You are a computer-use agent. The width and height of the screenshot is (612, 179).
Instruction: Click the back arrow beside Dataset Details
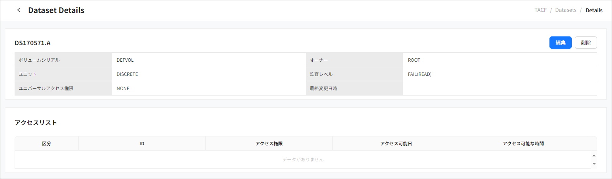click(18, 10)
